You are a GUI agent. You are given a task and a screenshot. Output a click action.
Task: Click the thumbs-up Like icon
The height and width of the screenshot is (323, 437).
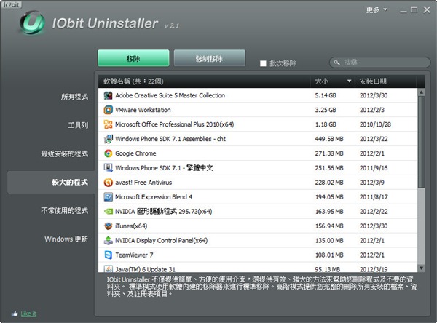tap(15, 314)
